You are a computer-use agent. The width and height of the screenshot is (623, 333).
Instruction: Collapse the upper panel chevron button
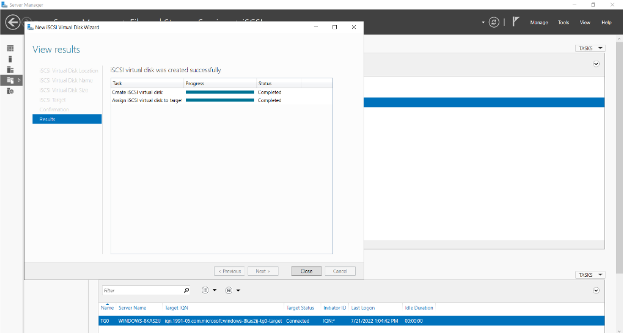[x=596, y=64]
